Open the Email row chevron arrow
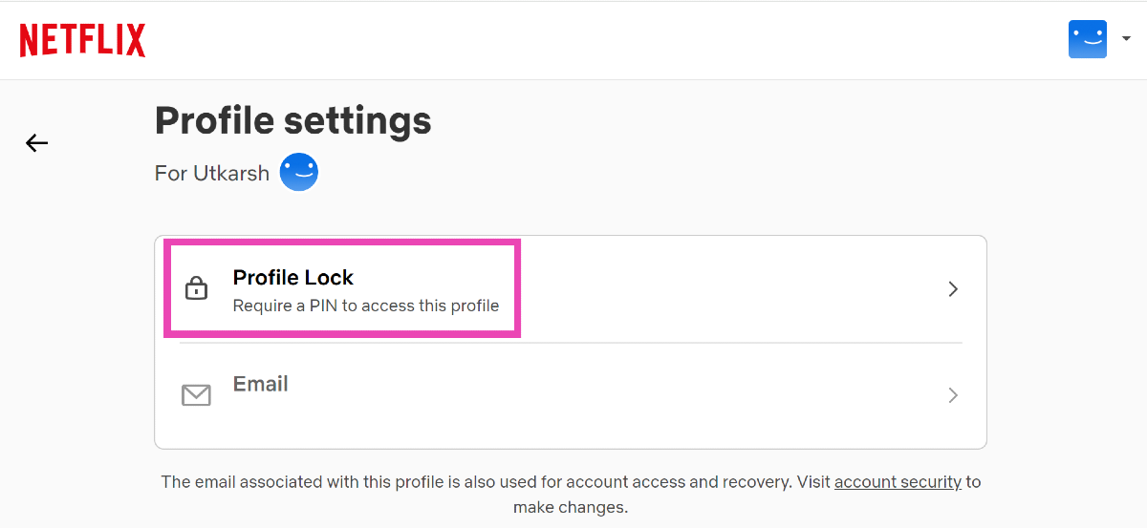1147x528 pixels. coord(952,395)
